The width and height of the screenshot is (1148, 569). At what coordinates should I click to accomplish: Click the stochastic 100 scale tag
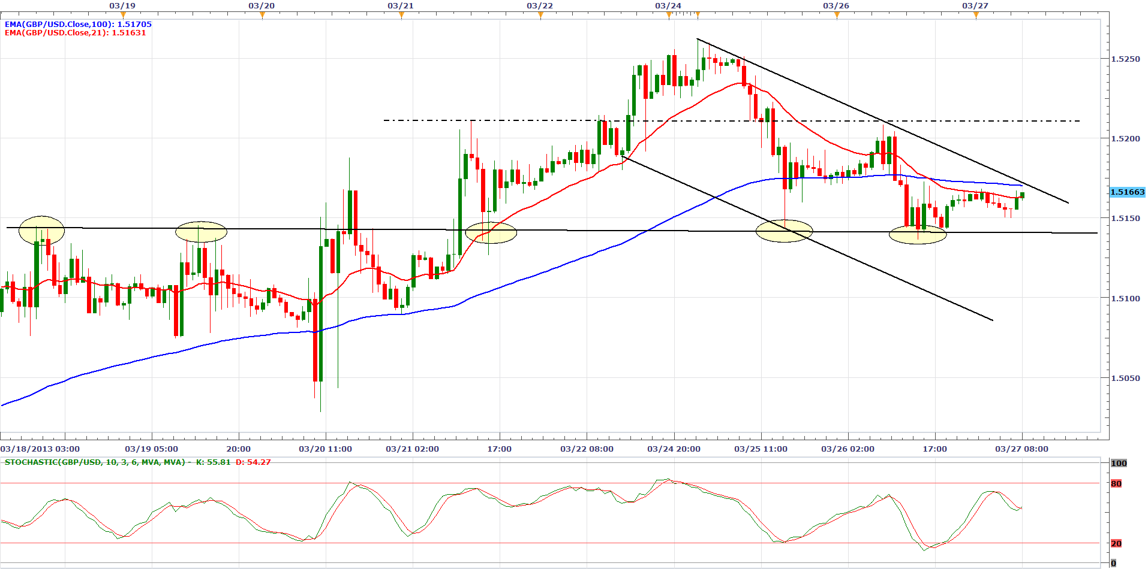click(1119, 463)
